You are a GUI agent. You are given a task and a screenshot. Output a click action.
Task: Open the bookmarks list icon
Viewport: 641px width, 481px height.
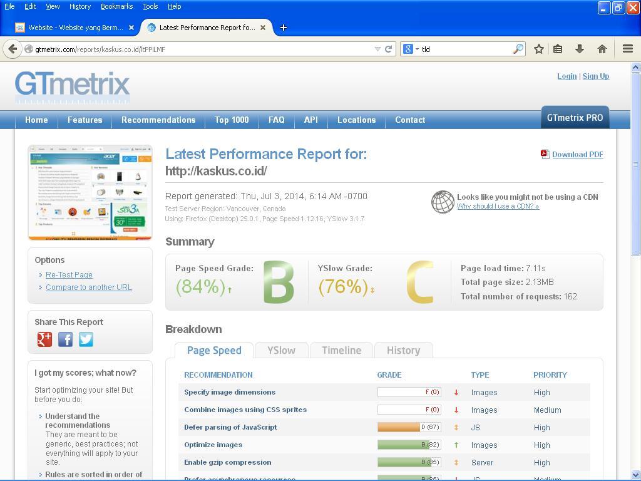pyautogui.click(x=558, y=49)
